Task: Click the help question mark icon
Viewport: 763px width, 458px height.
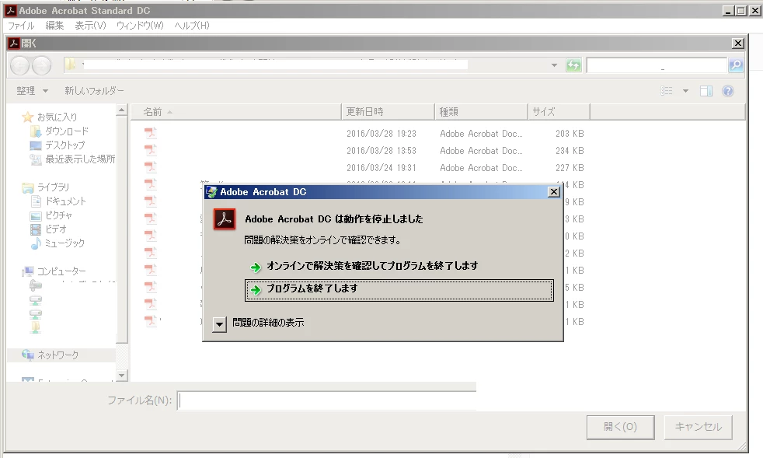Action: point(728,91)
